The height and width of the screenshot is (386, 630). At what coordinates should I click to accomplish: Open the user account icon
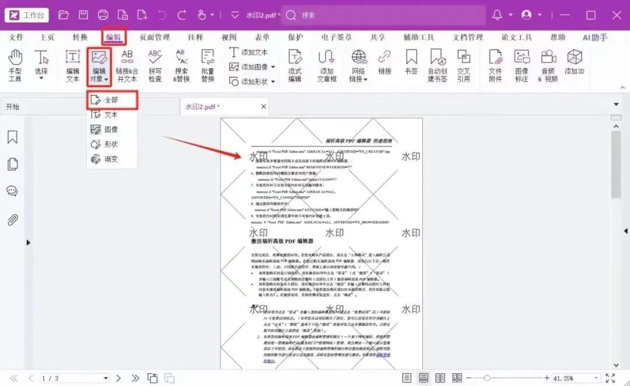(x=526, y=15)
